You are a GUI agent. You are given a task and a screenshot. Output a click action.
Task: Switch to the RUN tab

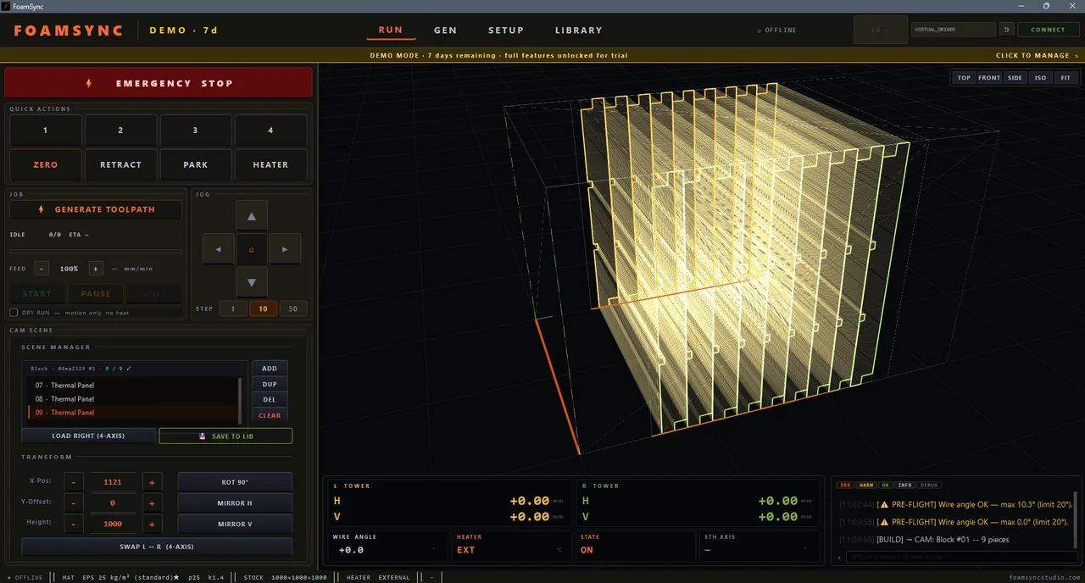(391, 30)
